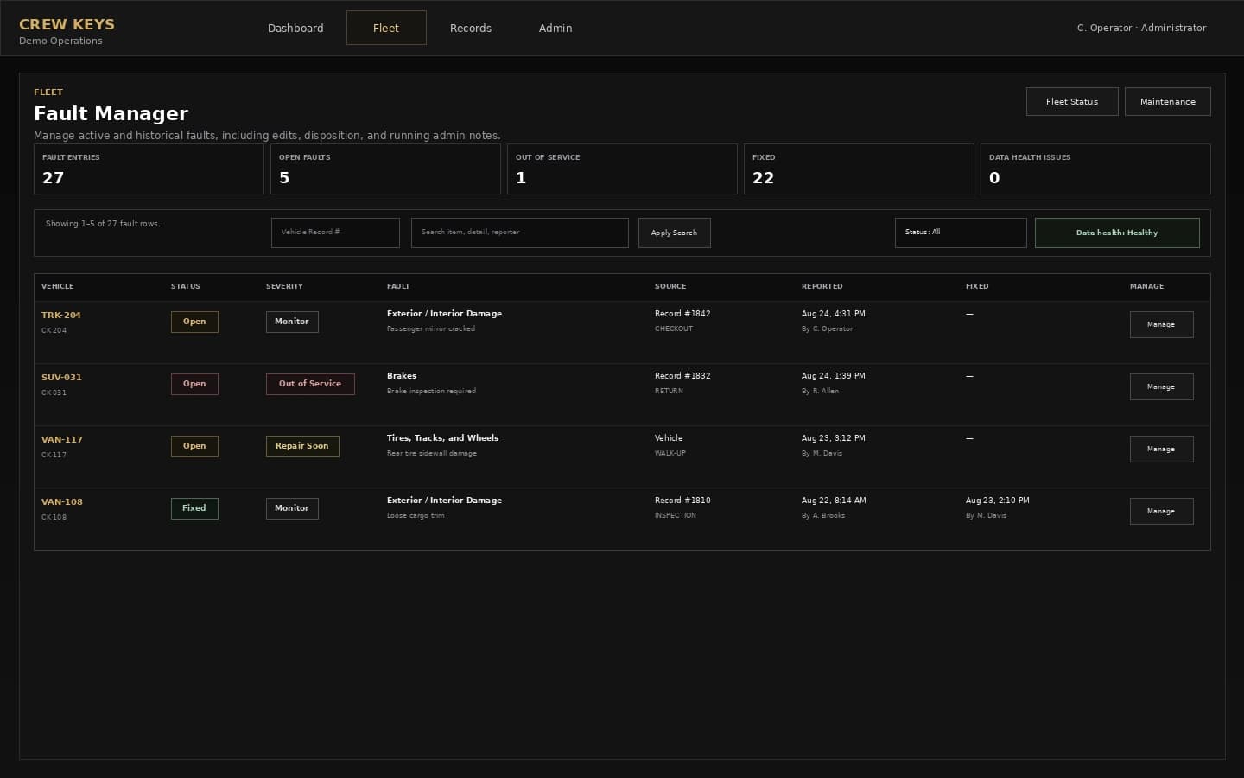Screen dimensions: 1244x778
Task: Click the Aug 23, 2:10 PM fixed time
Action: pyautogui.click(x=997, y=501)
